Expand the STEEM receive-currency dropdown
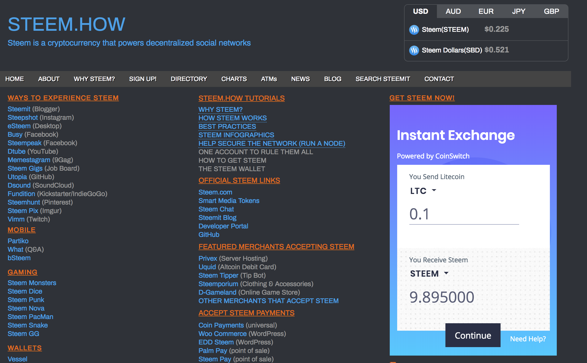Screen dimensions: 587x363 click(430, 273)
